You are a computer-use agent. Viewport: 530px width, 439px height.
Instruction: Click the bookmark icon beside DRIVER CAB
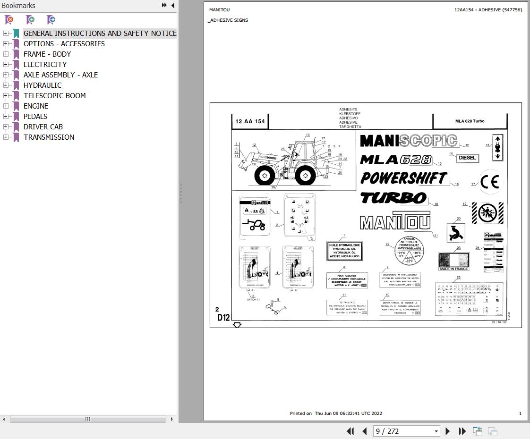pyautogui.click(x=16, y=127)
